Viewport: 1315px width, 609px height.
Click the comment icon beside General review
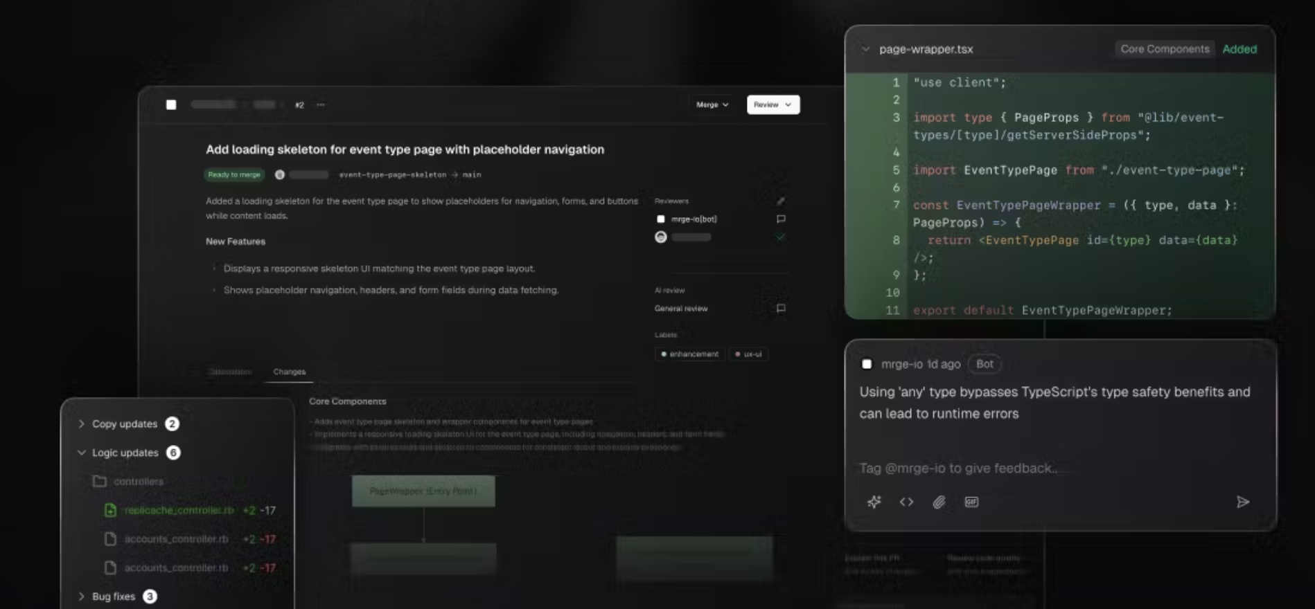(781, 308)
